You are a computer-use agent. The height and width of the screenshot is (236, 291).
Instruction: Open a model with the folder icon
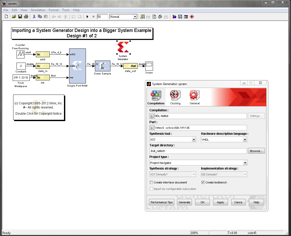tap(14, 17)
